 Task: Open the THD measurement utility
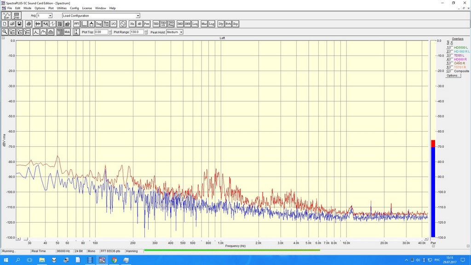coord(156,24)
